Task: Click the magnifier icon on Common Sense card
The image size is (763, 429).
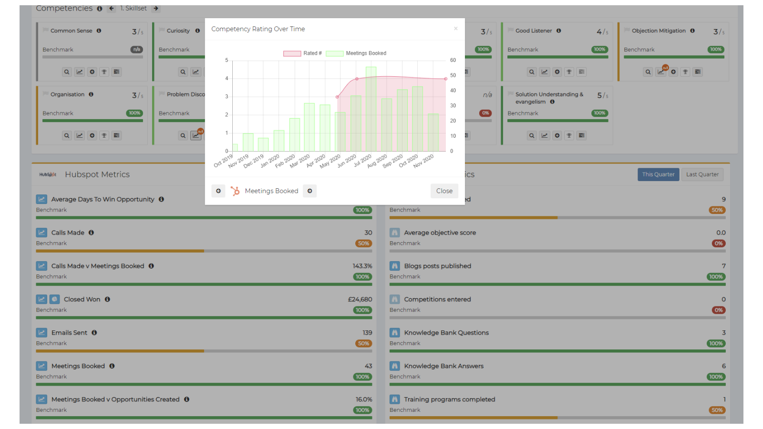Action: 67,72
